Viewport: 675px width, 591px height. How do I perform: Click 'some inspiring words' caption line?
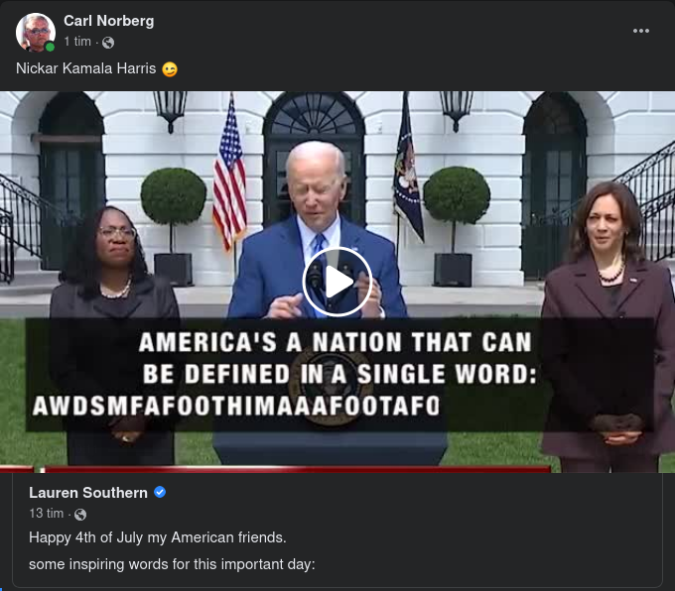point(172,564)
